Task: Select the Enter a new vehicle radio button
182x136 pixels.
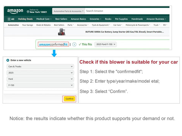Action: [x=8, y=60]
